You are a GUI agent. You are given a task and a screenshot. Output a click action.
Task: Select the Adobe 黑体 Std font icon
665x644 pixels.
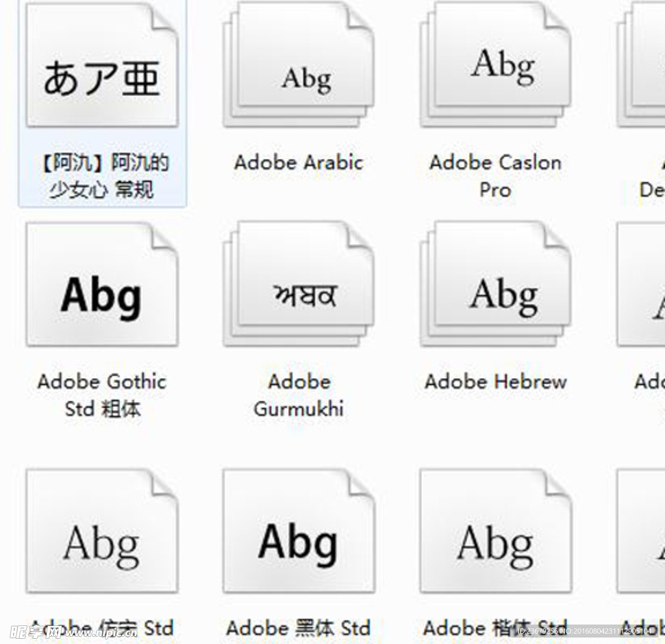pyautogui.click(x=299, y=532)
